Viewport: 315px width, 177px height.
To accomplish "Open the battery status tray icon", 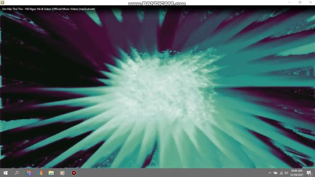I will 275,173.
